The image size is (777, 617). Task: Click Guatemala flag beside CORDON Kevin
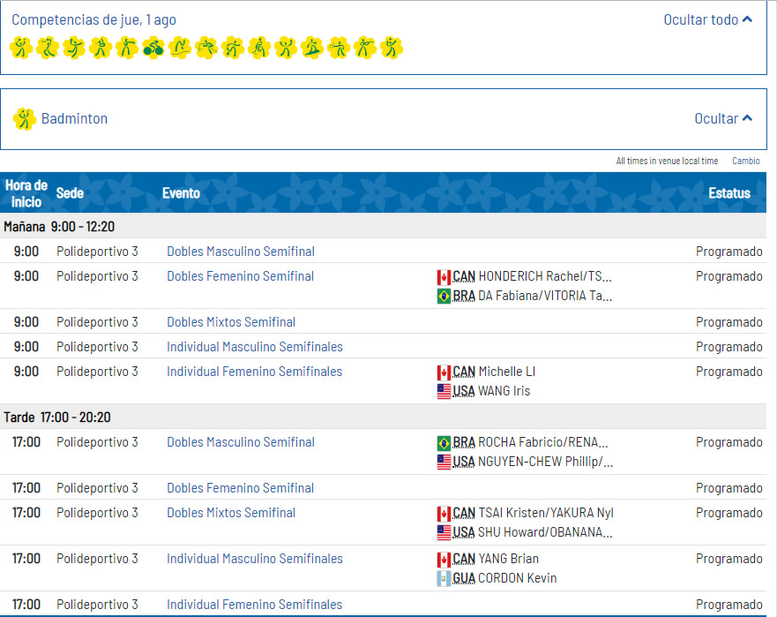(444, 578)
